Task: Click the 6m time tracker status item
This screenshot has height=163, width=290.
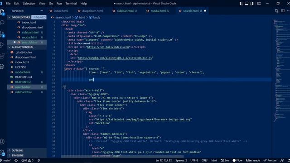Action: click(225, 160)
